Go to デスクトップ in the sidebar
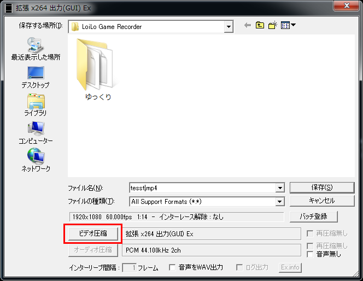 click(x=36, y=78)
